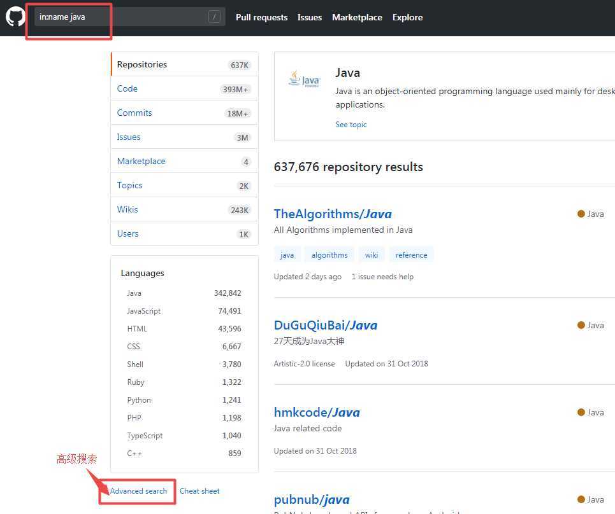The image size is (615, 514).
Task: Filter results by C++ language
Action: click(184, 454)
